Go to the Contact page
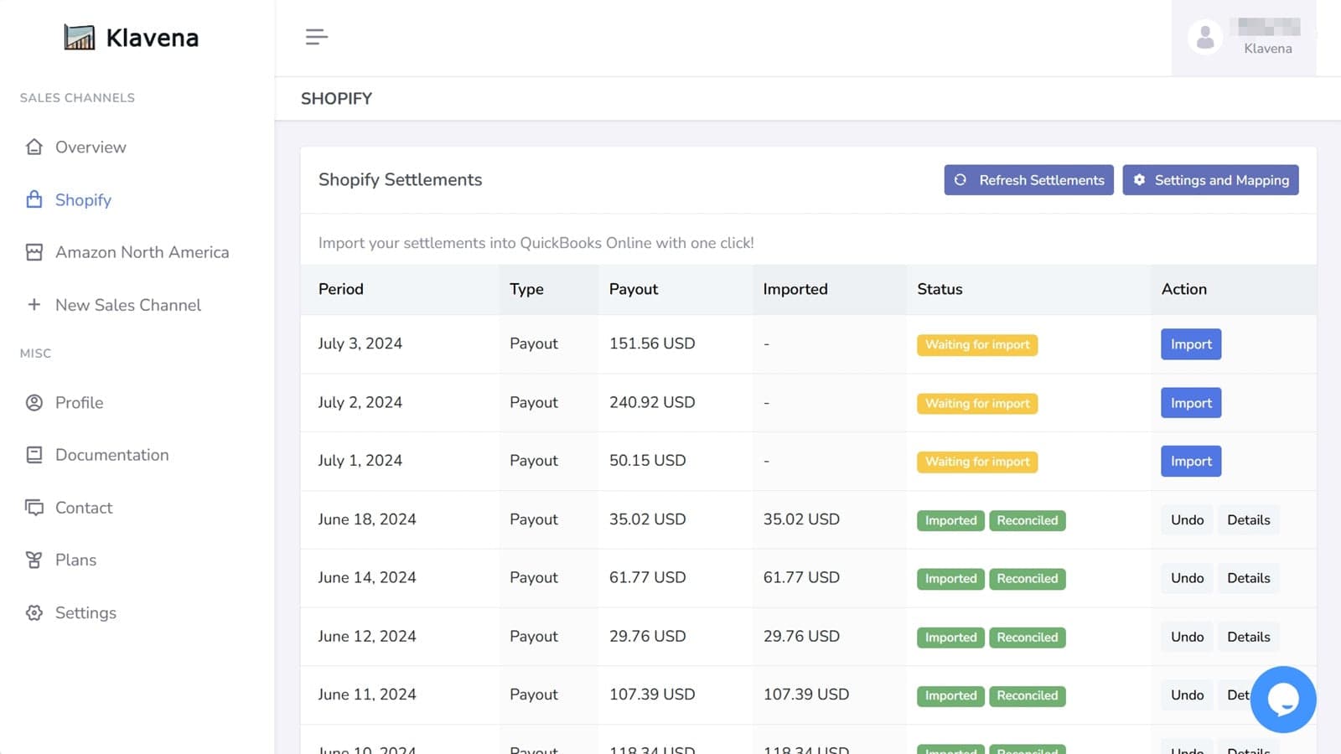 (83, 508)
